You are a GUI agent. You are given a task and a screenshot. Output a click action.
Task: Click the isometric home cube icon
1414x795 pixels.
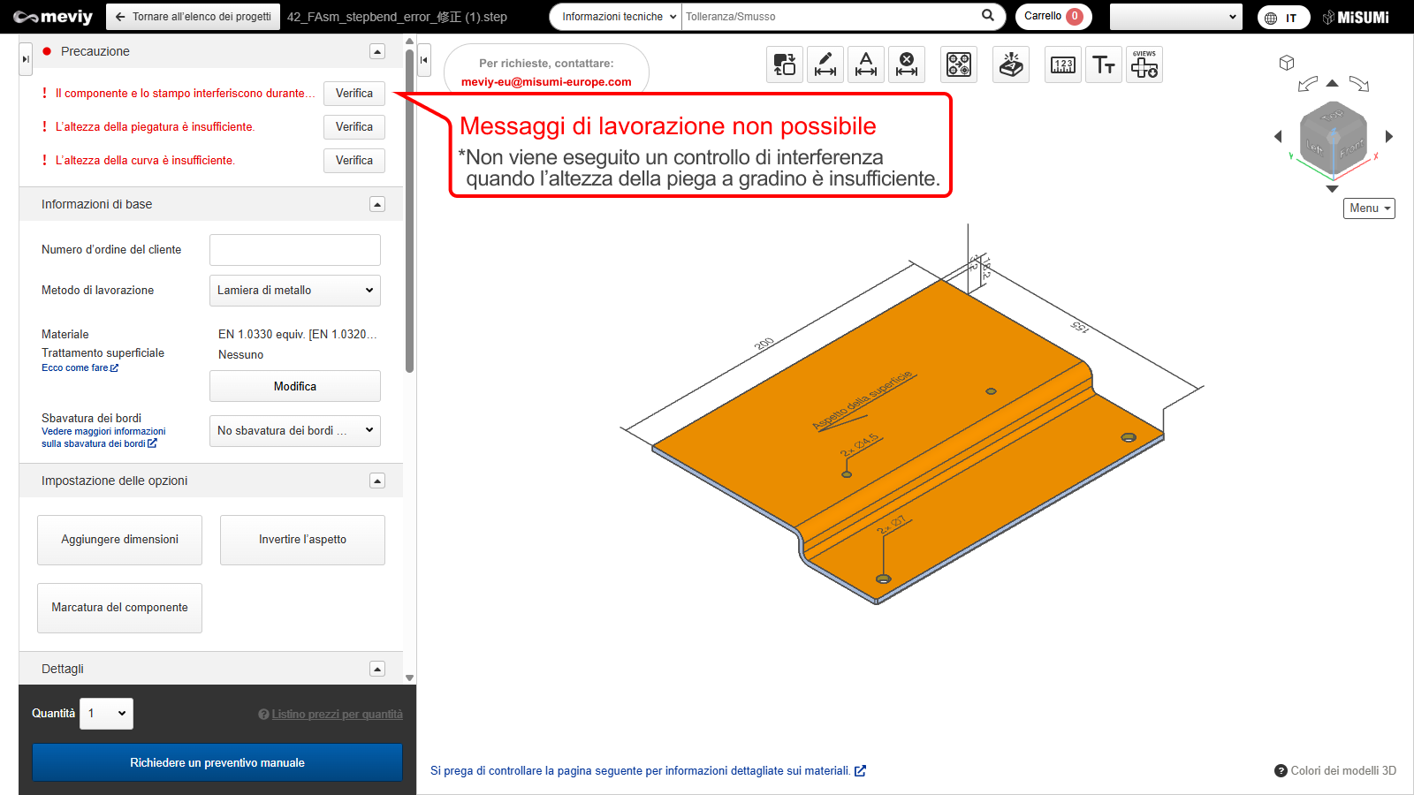pyautogui.click(x=1287, y=63)
